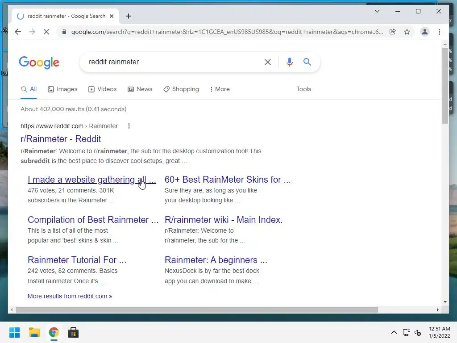This screenshot has height=343, width=457.
Task: Open Chrome three-dot menu
Action: [x=439, y=32]
